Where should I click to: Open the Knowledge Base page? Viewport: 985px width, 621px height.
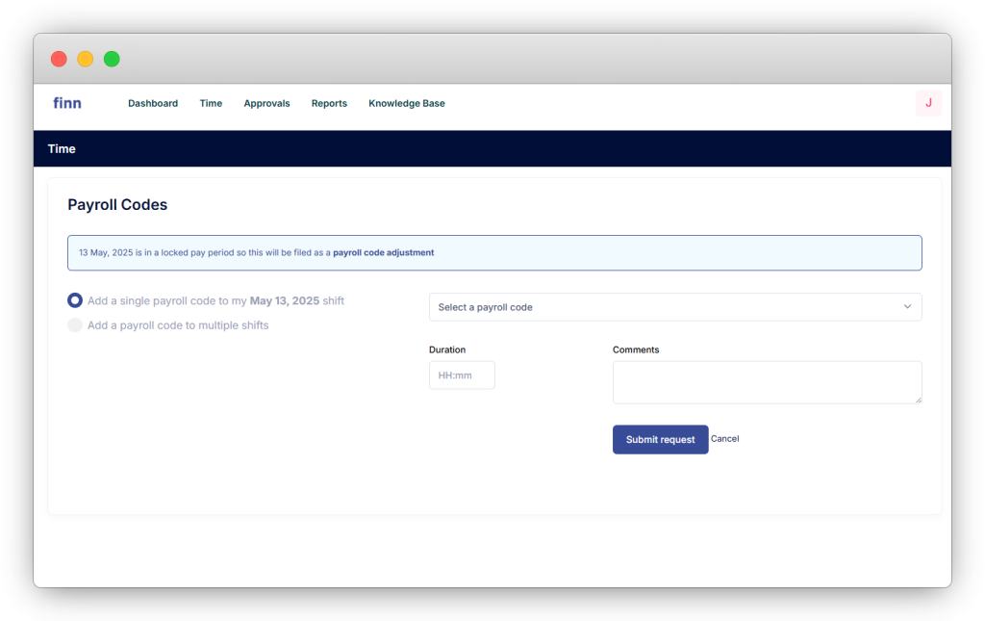pyautogui.click(x=406, y=104)
